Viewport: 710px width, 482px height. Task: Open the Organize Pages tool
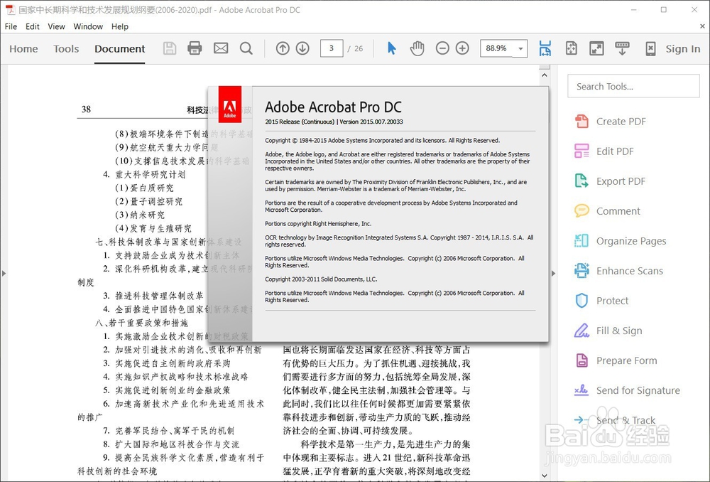(x=630, y=241)
